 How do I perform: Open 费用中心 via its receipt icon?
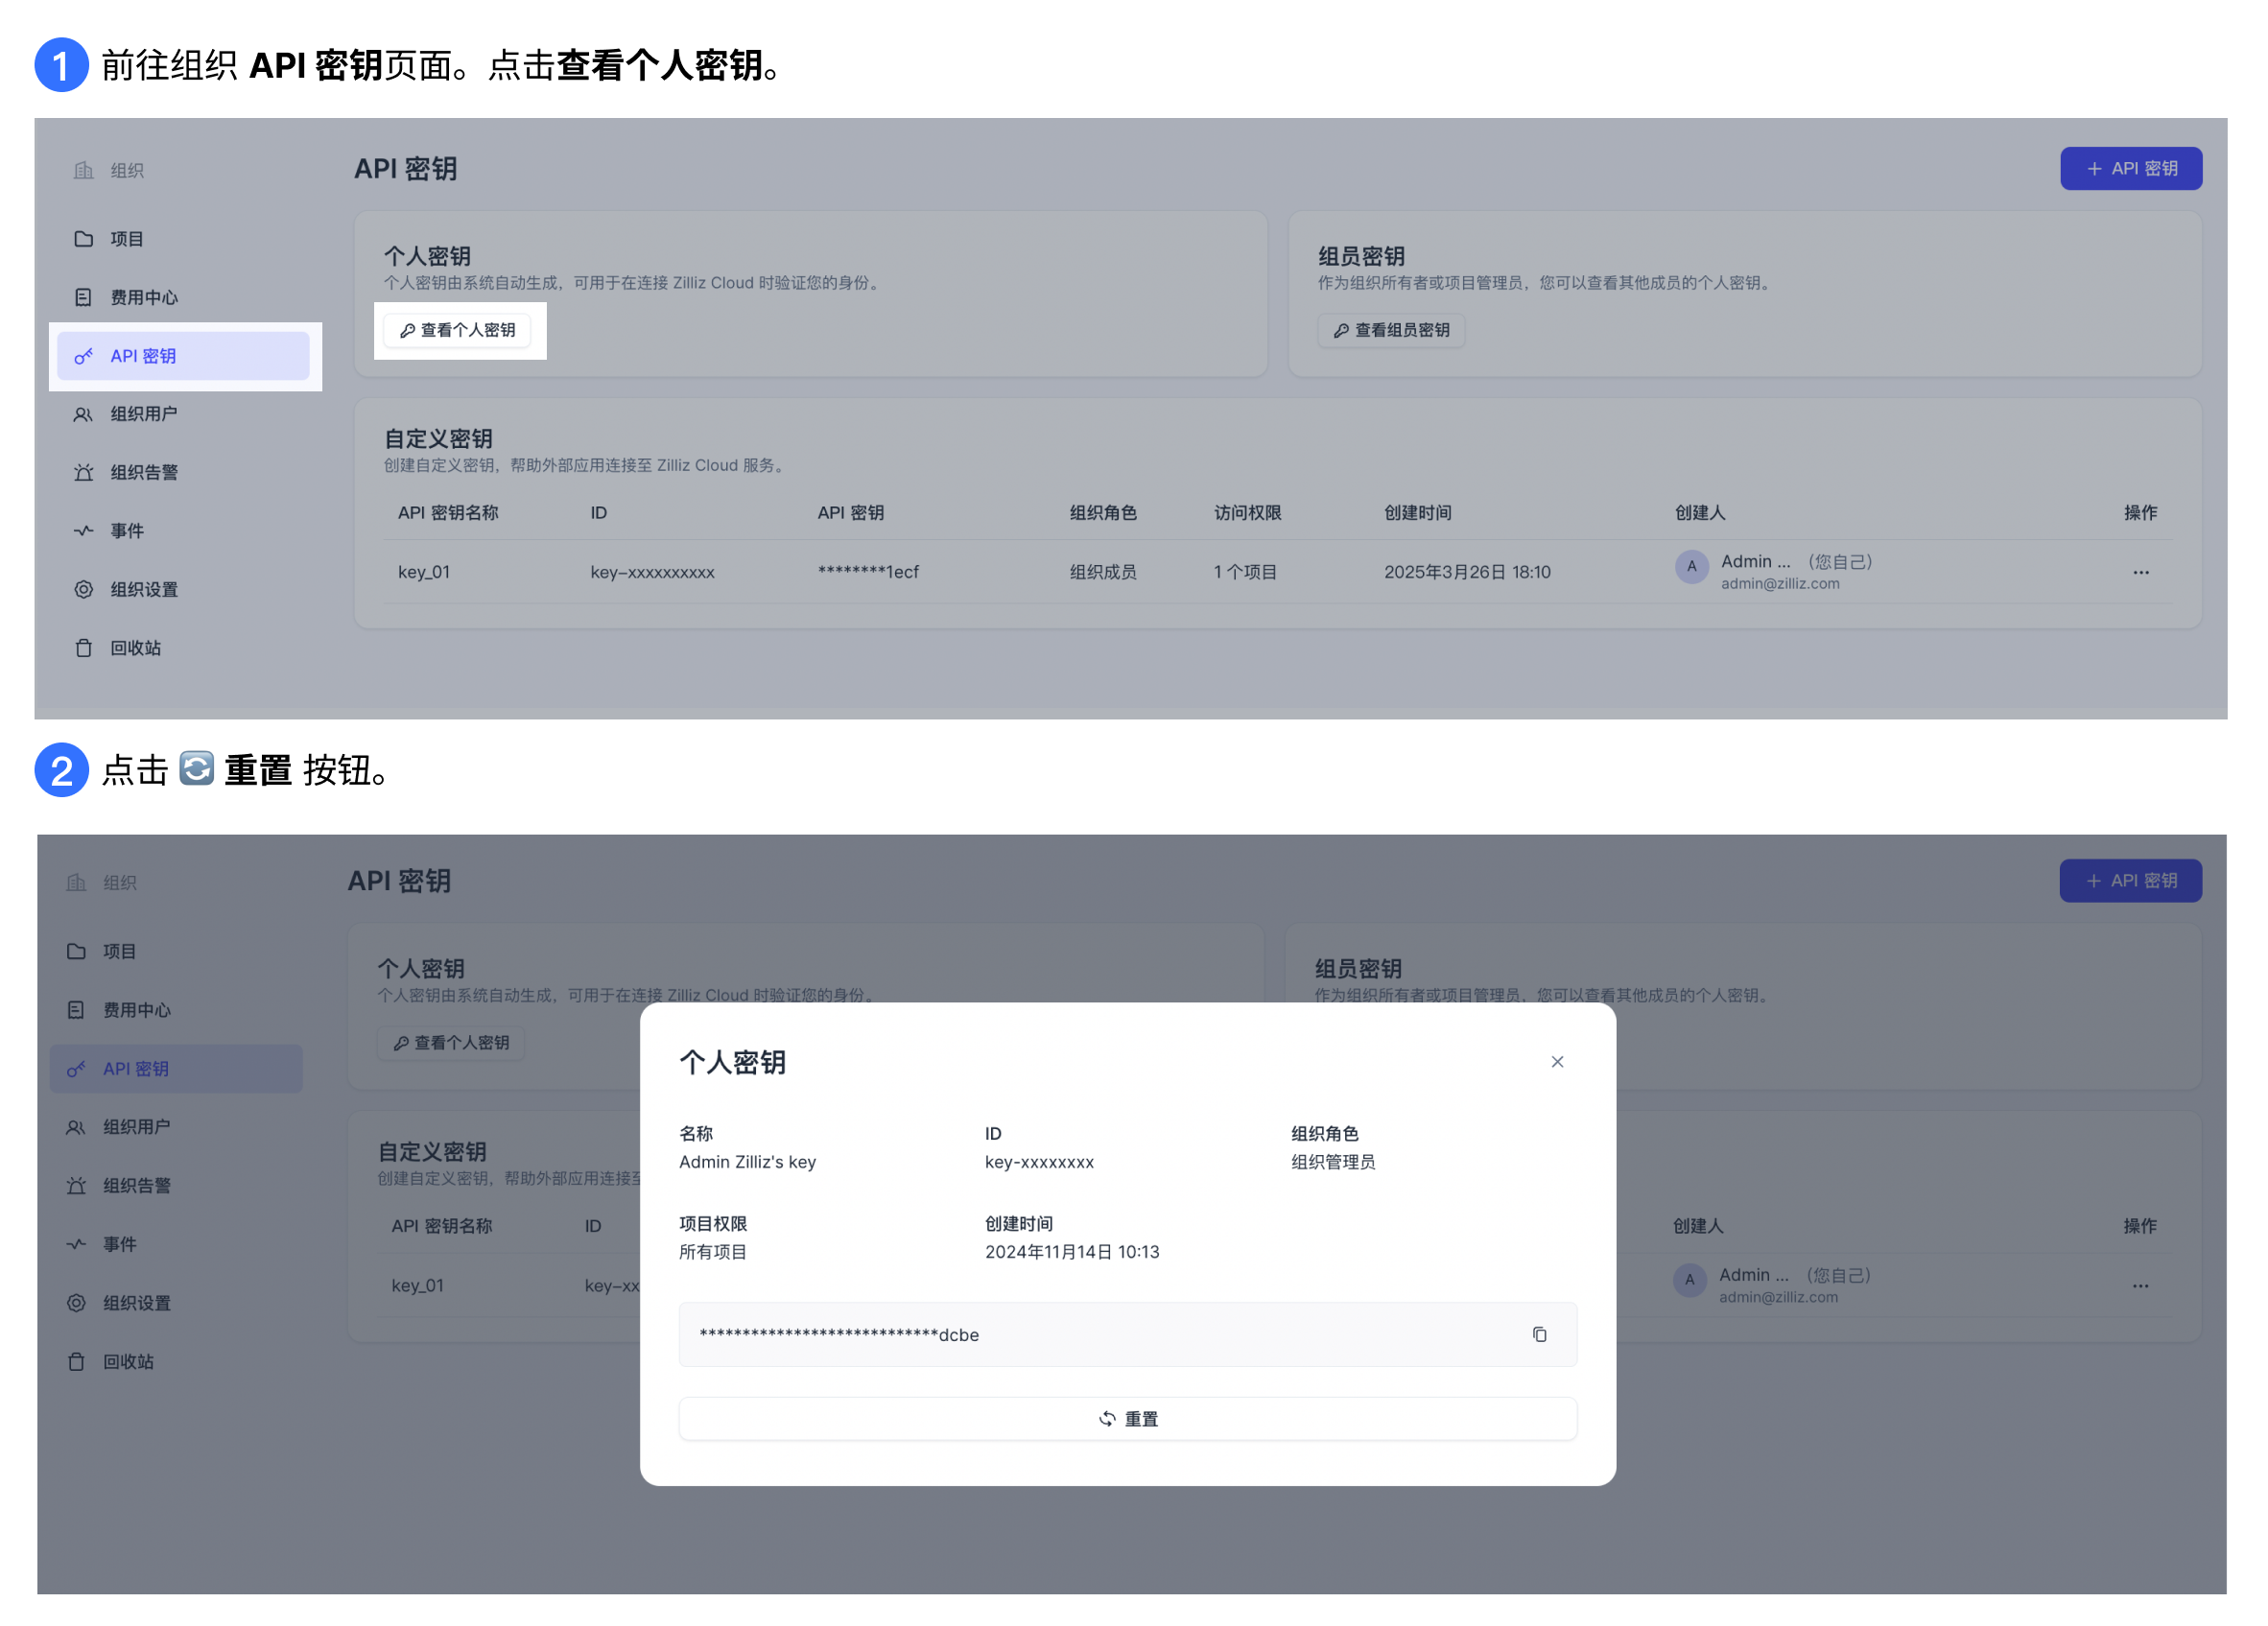pos(84,296)
